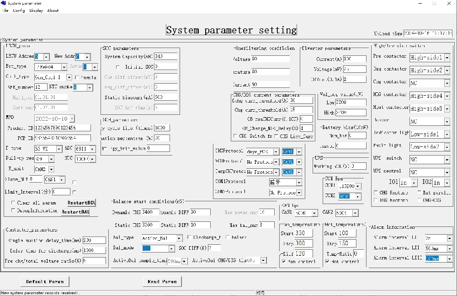457x296 pixels.
Task: Enable the DSG Restore checkbox
Action: pos(376,200)
